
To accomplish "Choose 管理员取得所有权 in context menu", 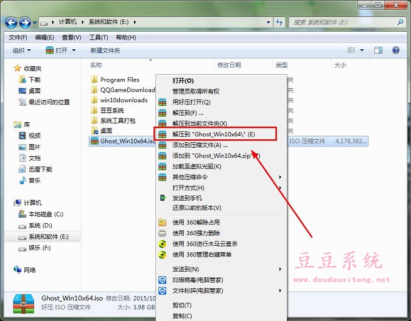I will [x=196, y=91].
